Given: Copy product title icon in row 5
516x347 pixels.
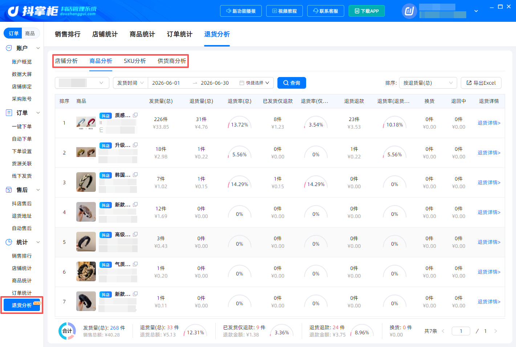Looking at the screenshot, I should point(135,234).
